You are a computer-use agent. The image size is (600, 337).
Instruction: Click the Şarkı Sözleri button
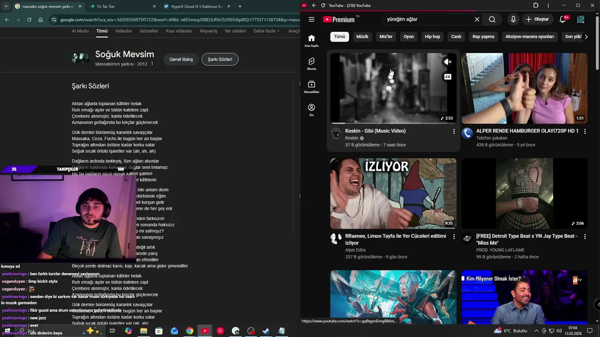tap(220, 59)
